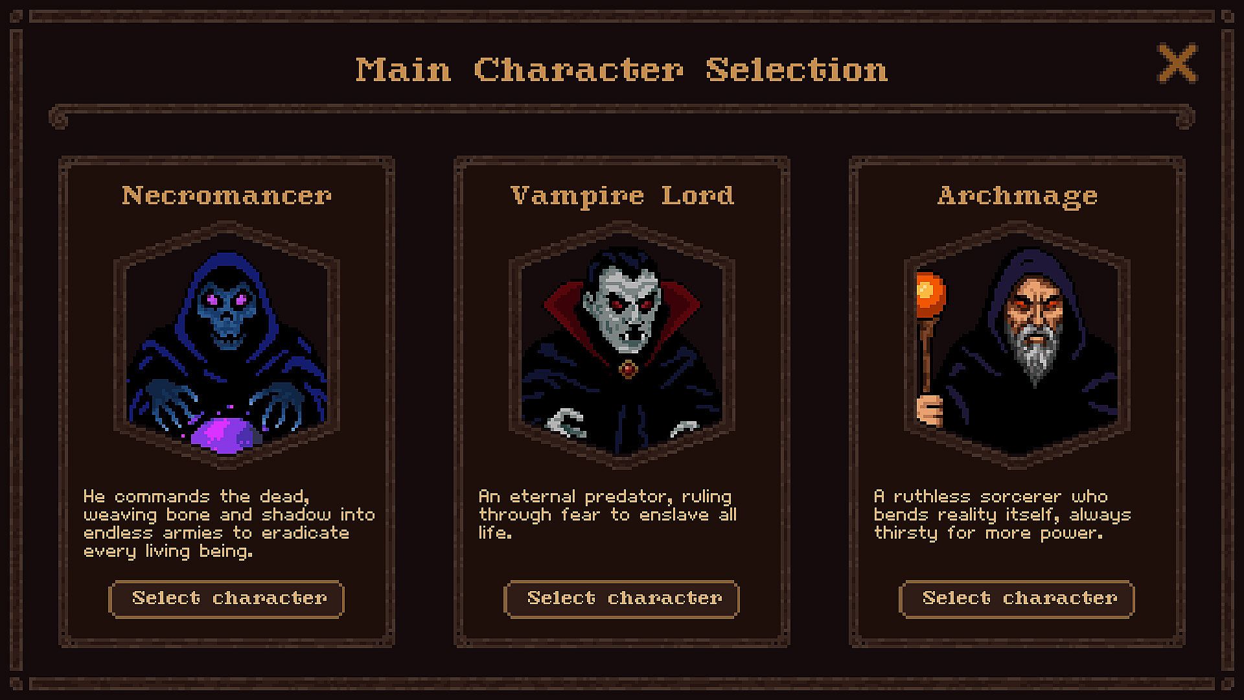The height and width of the screenshot is (700, 1244).
Task: Close the character selection screen
Action: tap(1177, 64)
